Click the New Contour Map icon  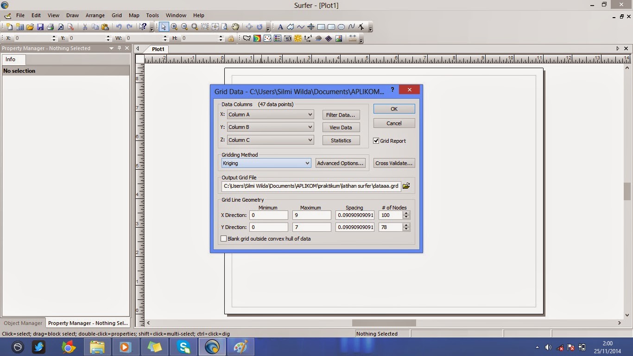click(257, 38)
